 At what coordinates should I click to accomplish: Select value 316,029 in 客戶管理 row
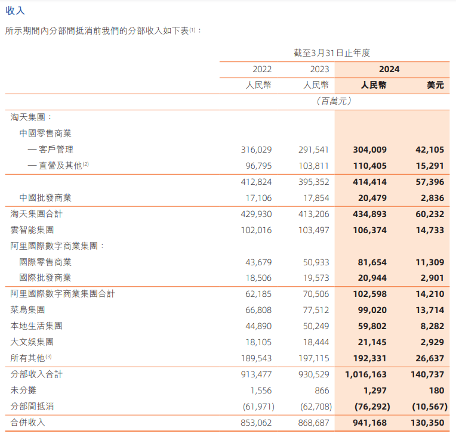click(256, 150)
